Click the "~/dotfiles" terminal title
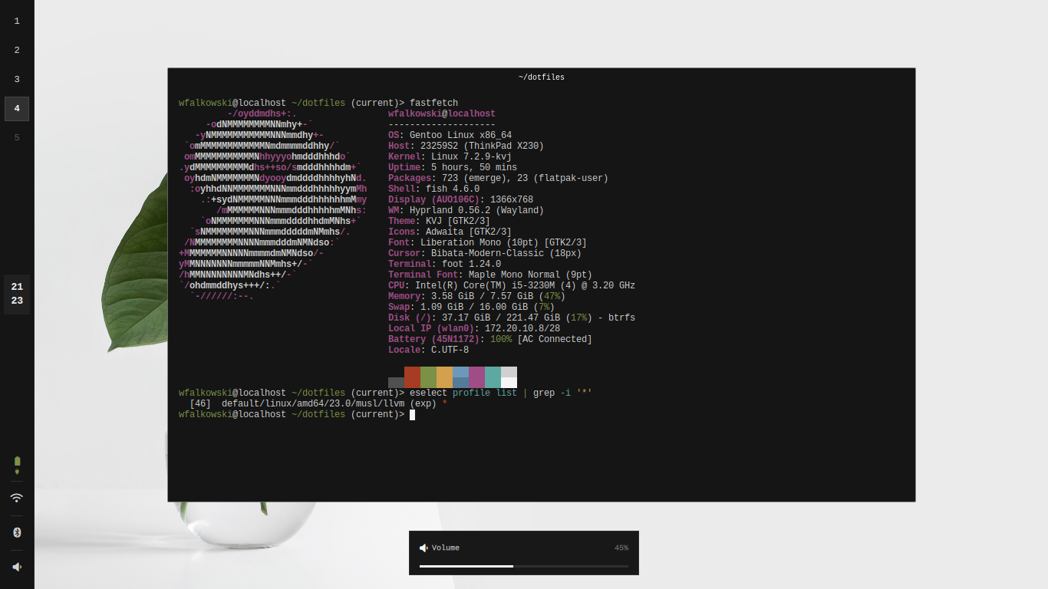 542,77
